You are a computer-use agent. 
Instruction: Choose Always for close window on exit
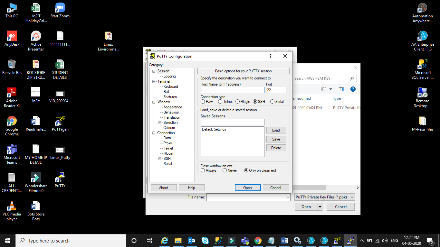pyautogui.click(x=203, y=170)
